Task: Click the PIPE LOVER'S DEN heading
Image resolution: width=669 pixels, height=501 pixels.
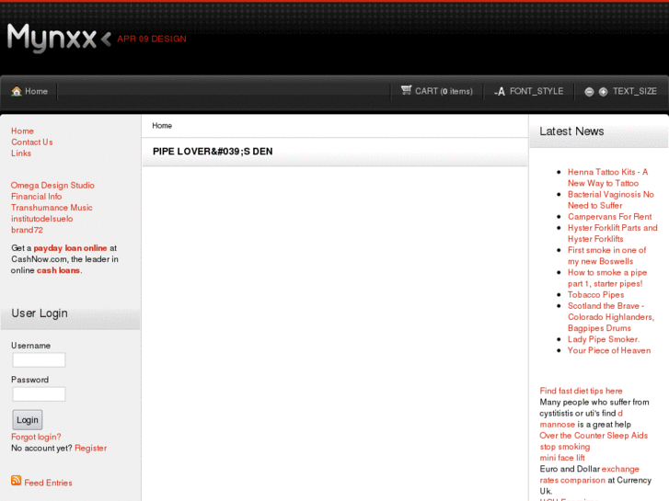Action: click(213, 152)
